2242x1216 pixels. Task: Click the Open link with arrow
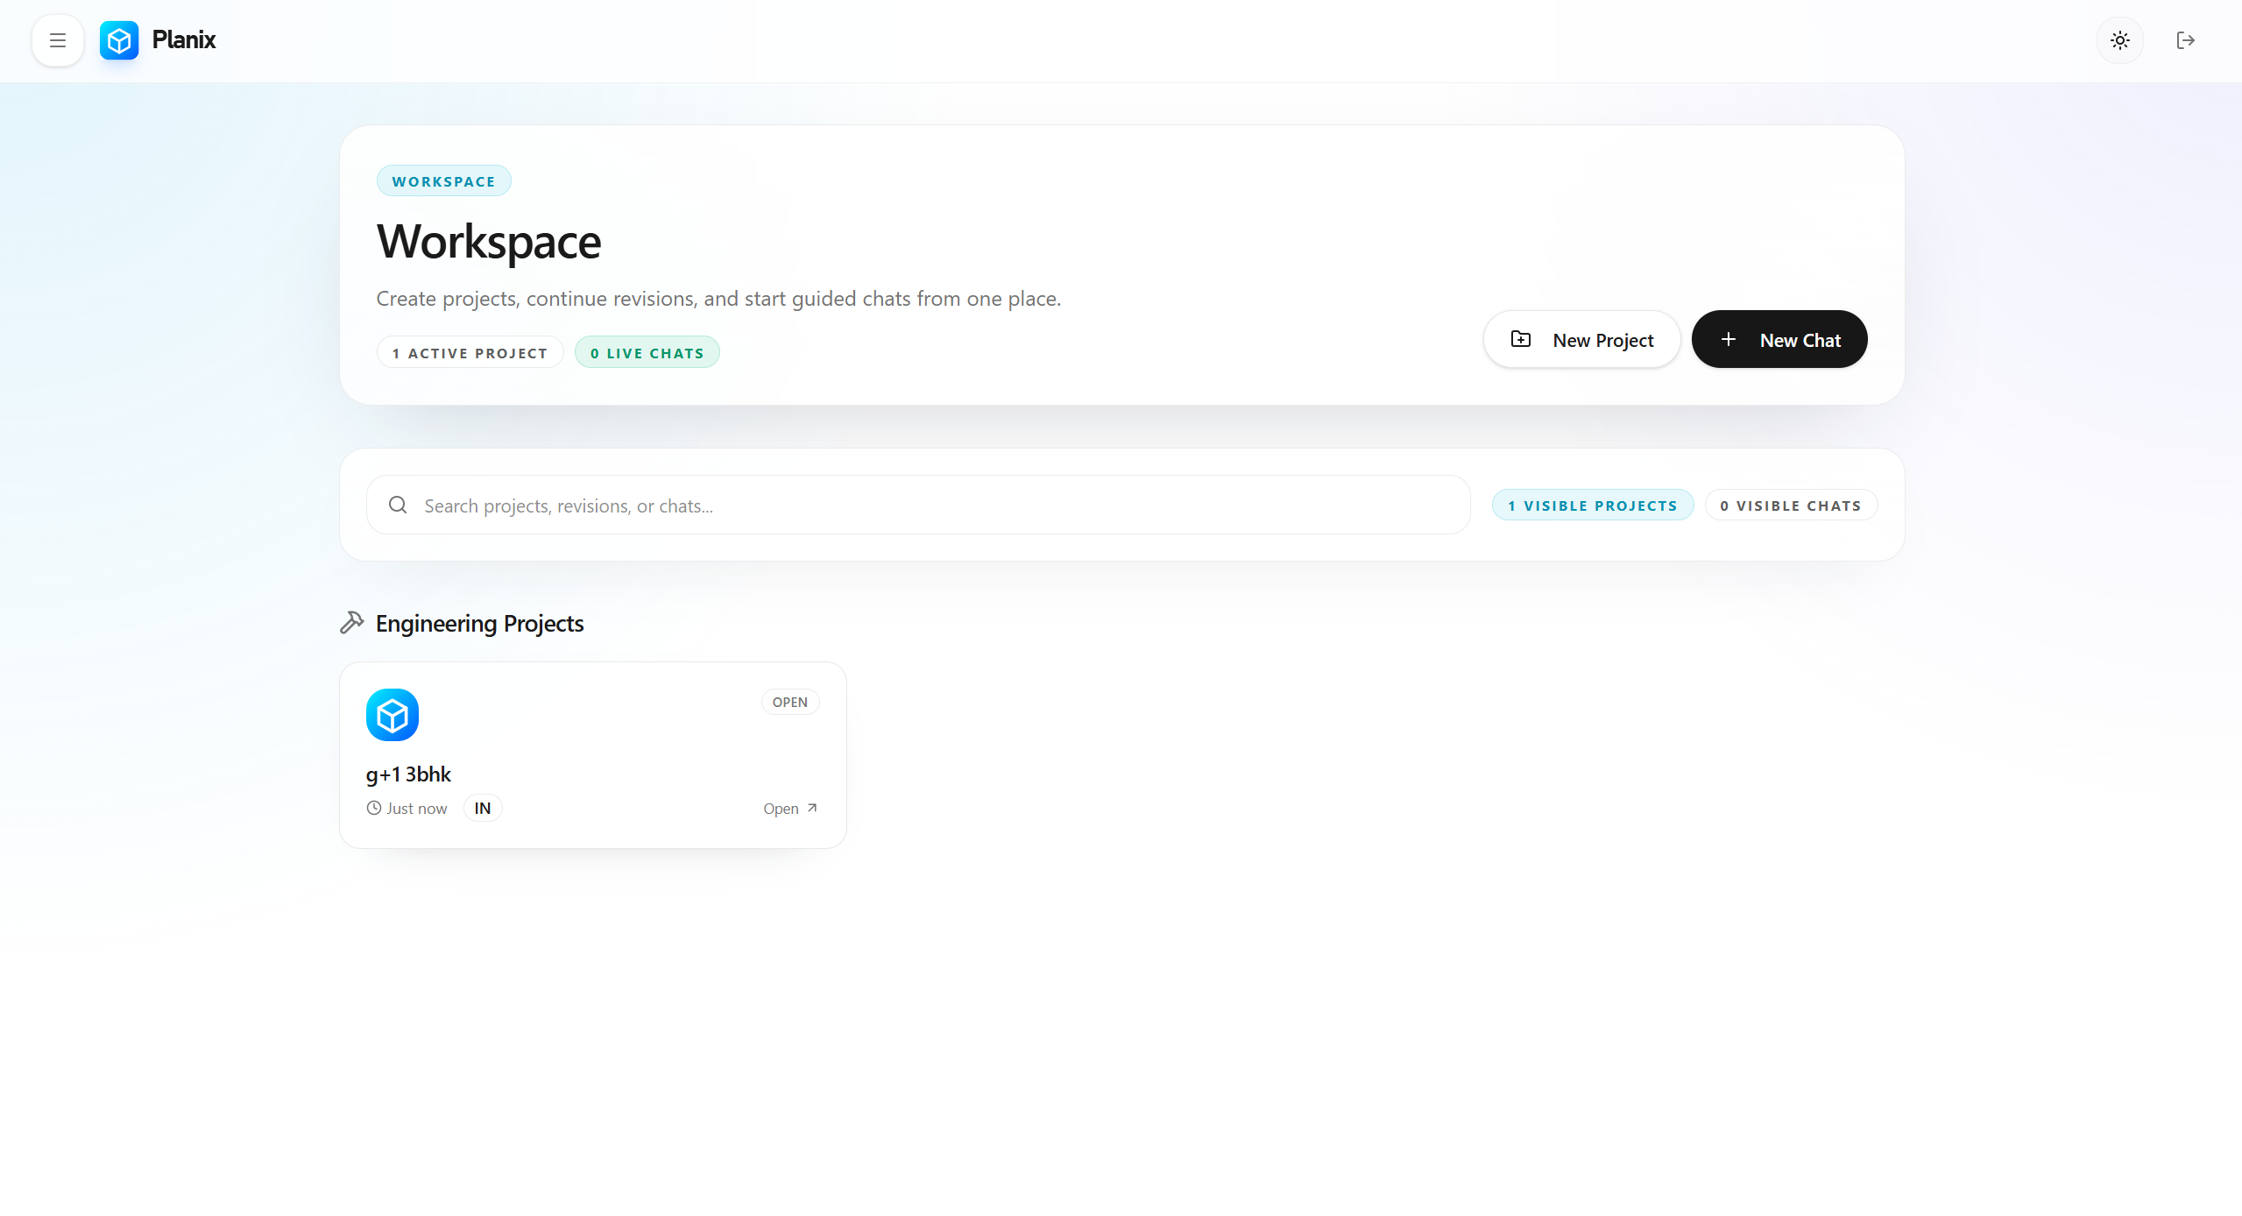click(x=789, y=809)
